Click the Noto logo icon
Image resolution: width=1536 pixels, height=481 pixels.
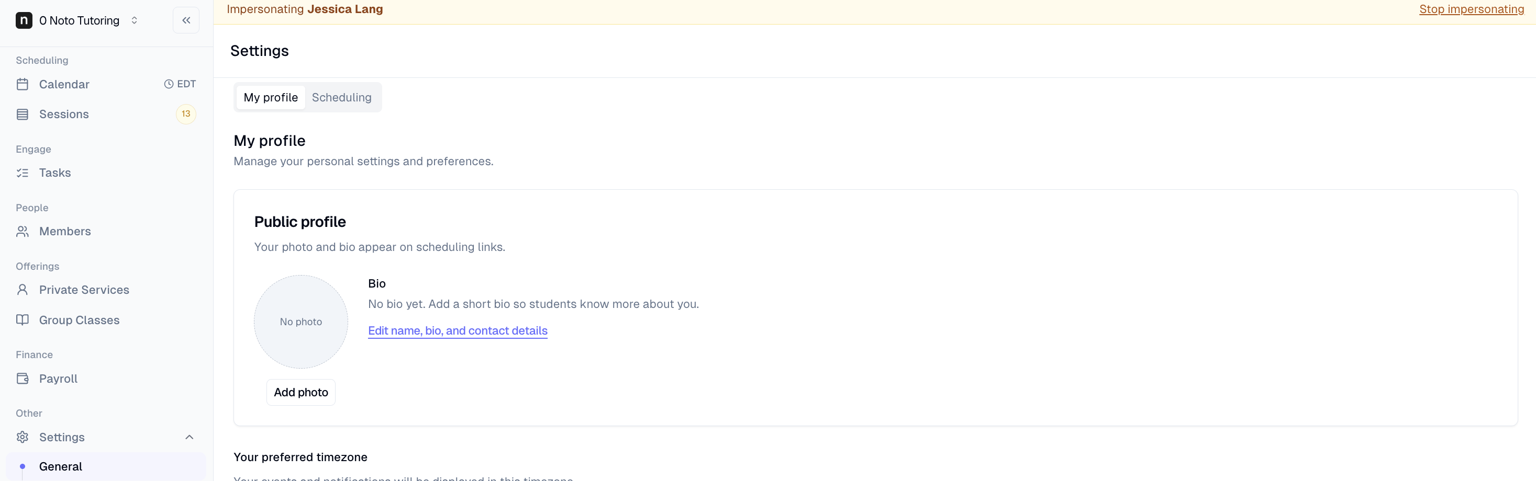tap(24, 20)
